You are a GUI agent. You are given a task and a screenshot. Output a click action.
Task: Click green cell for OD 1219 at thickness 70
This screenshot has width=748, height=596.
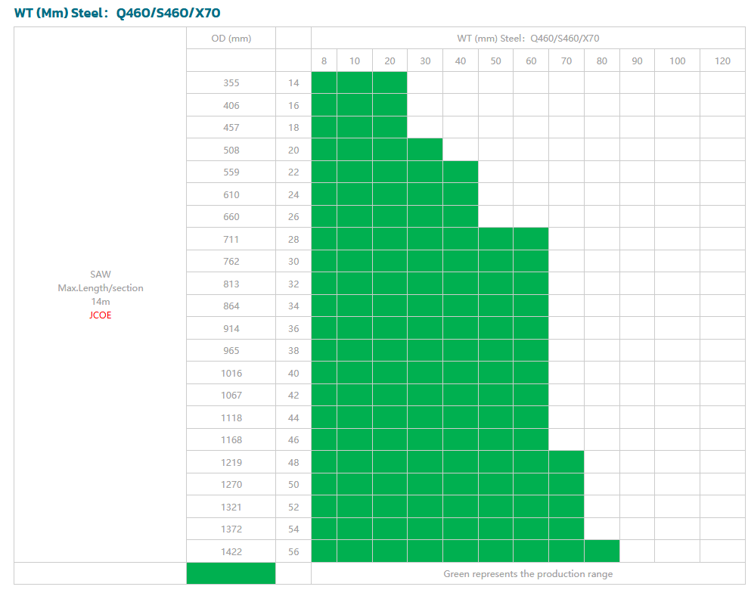[566, 462]
